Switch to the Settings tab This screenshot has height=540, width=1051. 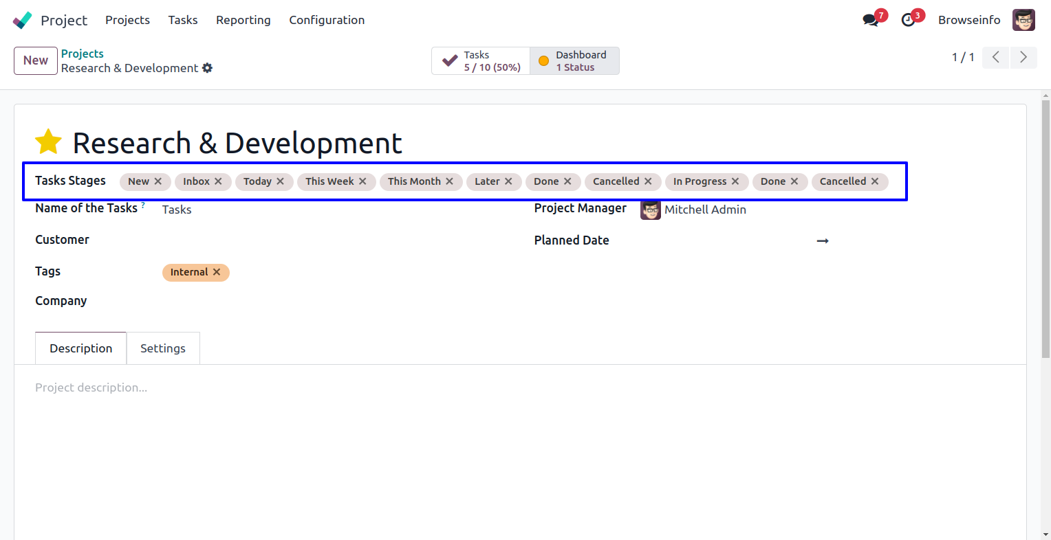click(163, 348)
